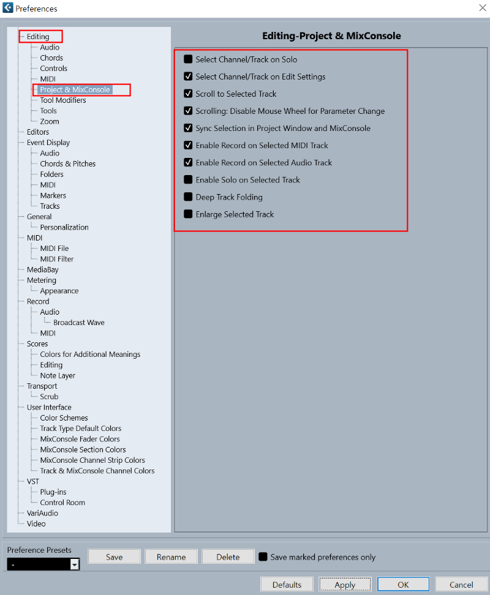Uncheck "Enable Record on Selected MIDI Track"
This screenshot has width=490, height=595.
[187, 145]
